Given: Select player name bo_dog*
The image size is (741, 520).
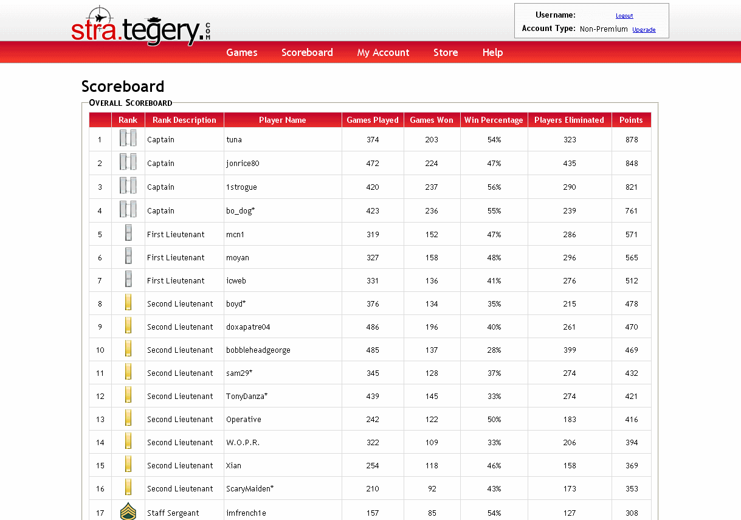Looking at the screenshot, I should 241,210.
